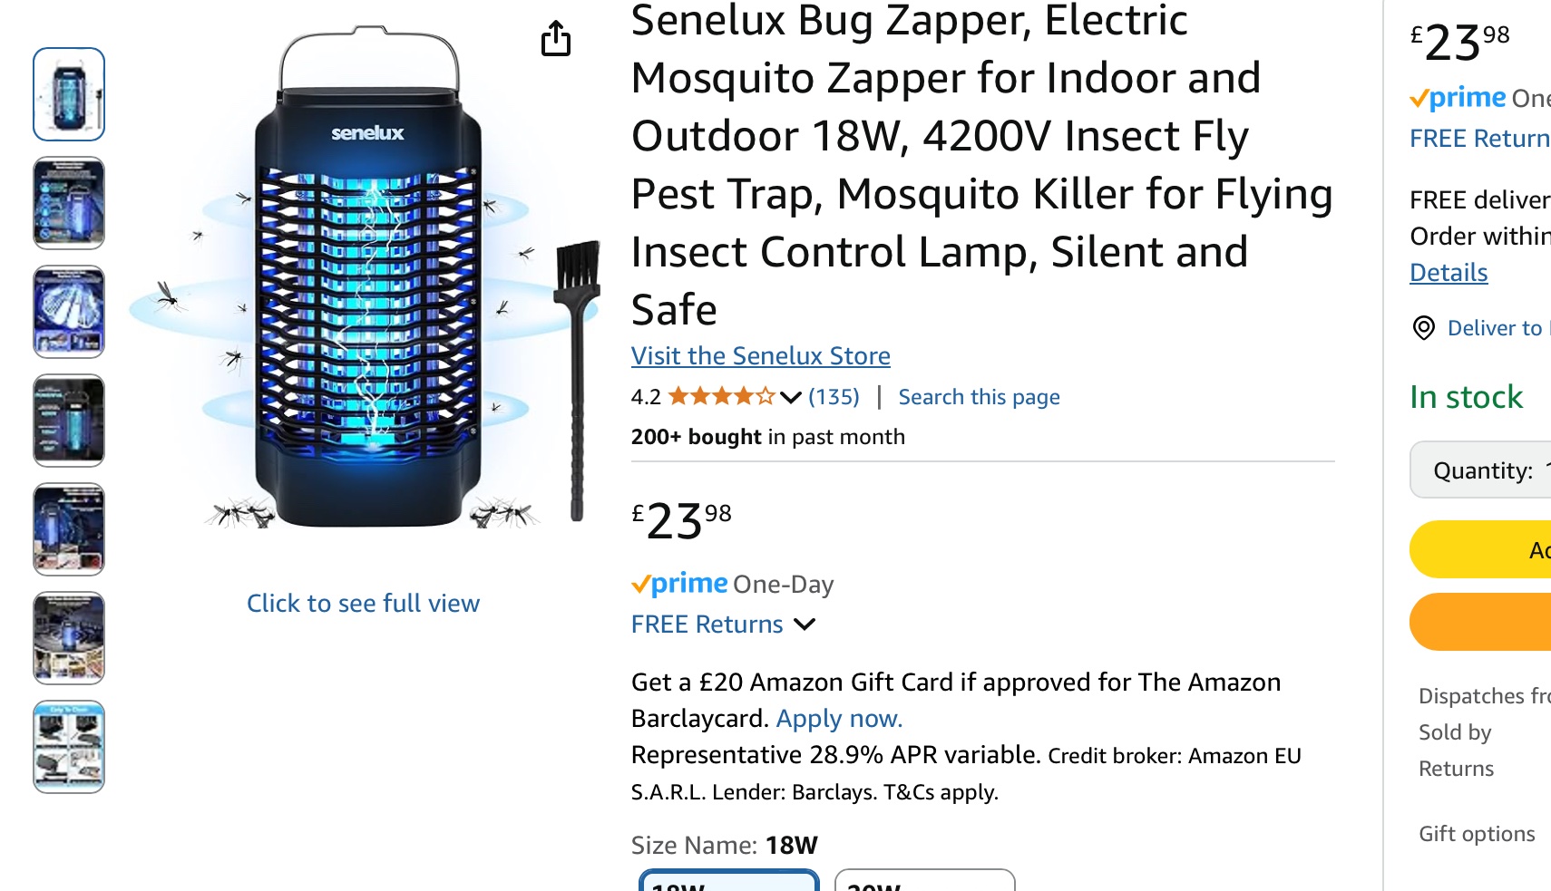Select the 18W size option
The height and width of the screenshot is (891, 1551).
coord(728,881)
